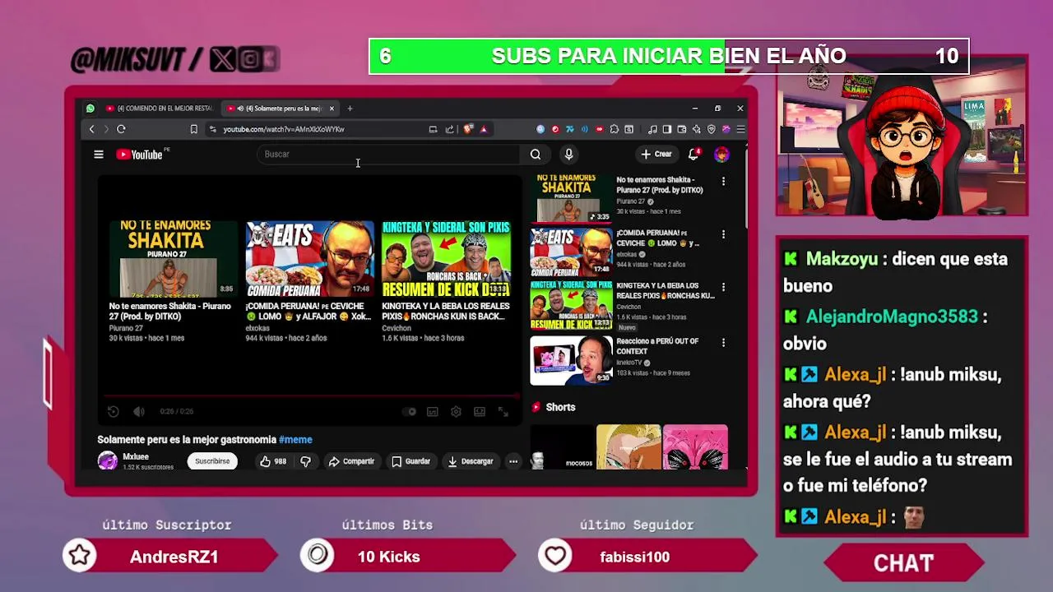
Task: Click AlejandroMagno3583 username in chat
Action: point(892,317)
